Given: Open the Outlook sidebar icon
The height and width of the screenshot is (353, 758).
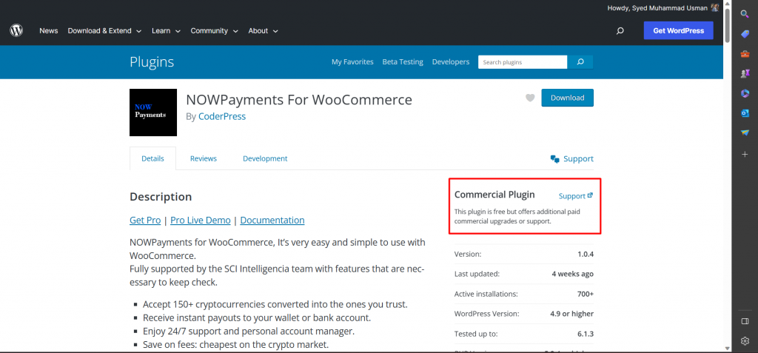Looking at the screenshot, I should pyautogui.click(x=745, y=113).
